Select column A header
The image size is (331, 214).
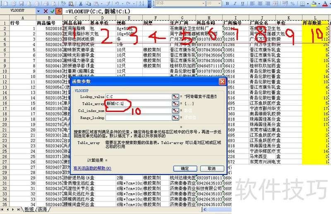point(23,18)
